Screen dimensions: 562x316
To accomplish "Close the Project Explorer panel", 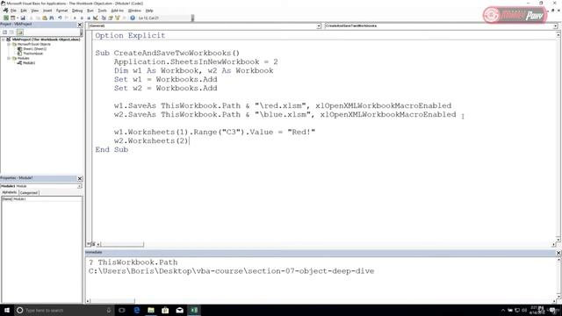I will click(x=80, y=25).
